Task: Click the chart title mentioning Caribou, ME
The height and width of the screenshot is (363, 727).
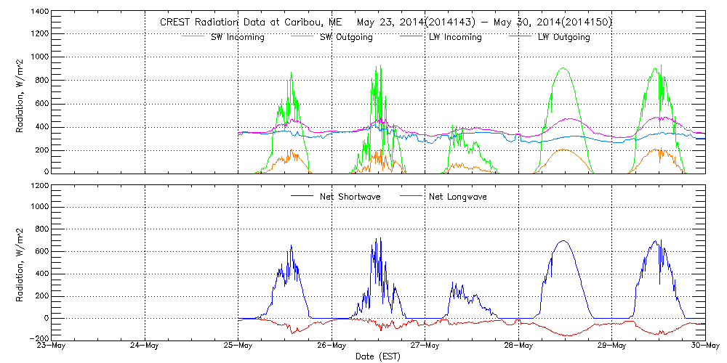Action: [x=385, y=23]
